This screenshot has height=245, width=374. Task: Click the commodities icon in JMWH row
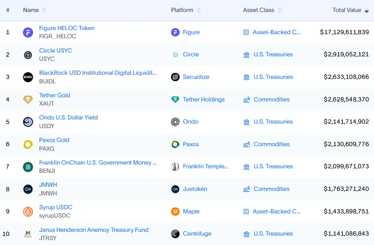coord(247,189)
